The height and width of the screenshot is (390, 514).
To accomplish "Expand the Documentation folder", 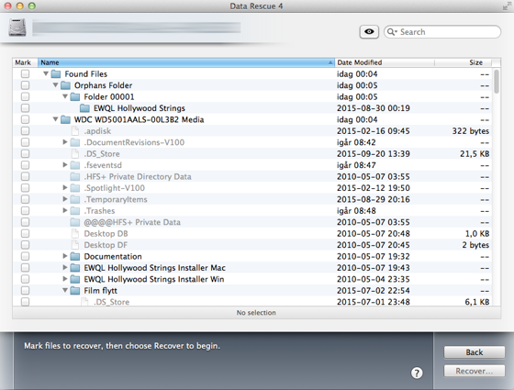I will (65, 256).
